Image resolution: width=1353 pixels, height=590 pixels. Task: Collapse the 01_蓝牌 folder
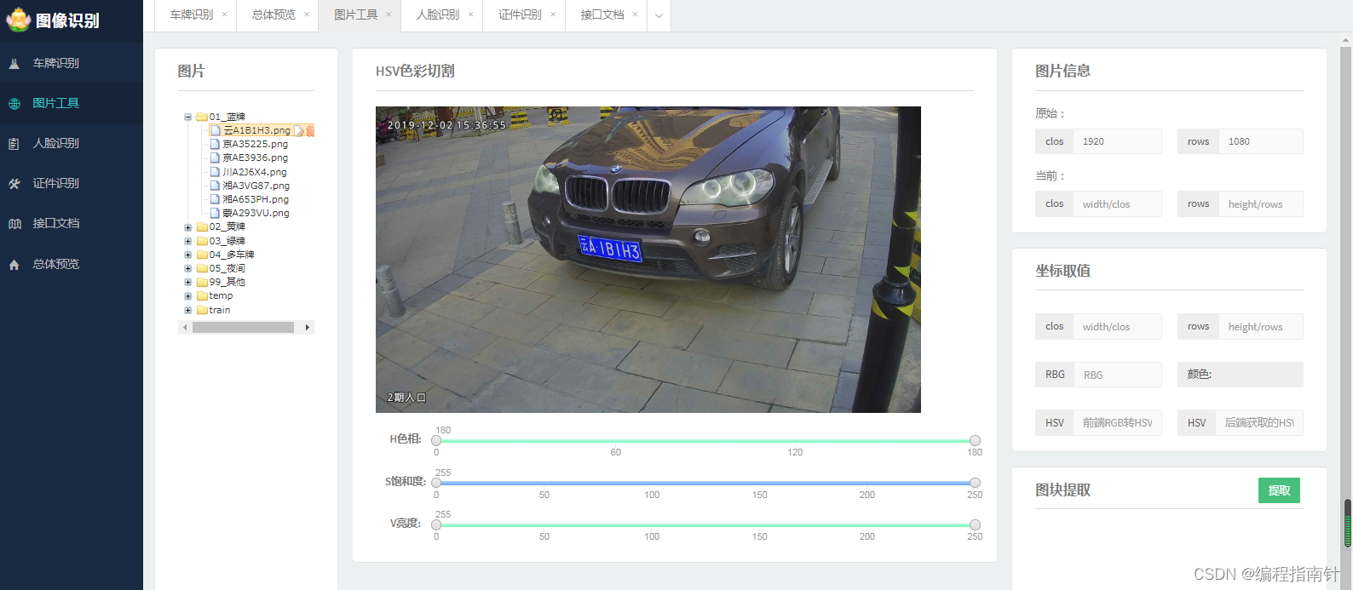(188, 117)
